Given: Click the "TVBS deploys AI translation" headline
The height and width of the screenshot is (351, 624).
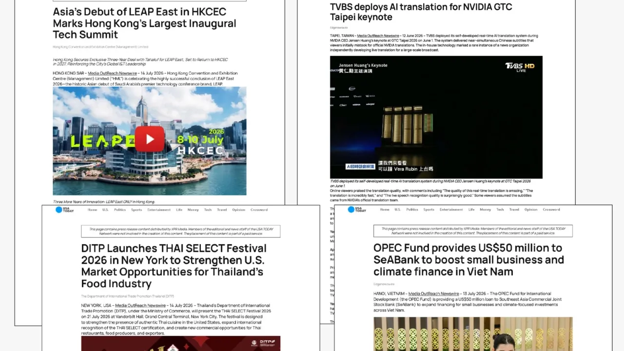Looking at the screenshot, I should [x=421, y=12].
